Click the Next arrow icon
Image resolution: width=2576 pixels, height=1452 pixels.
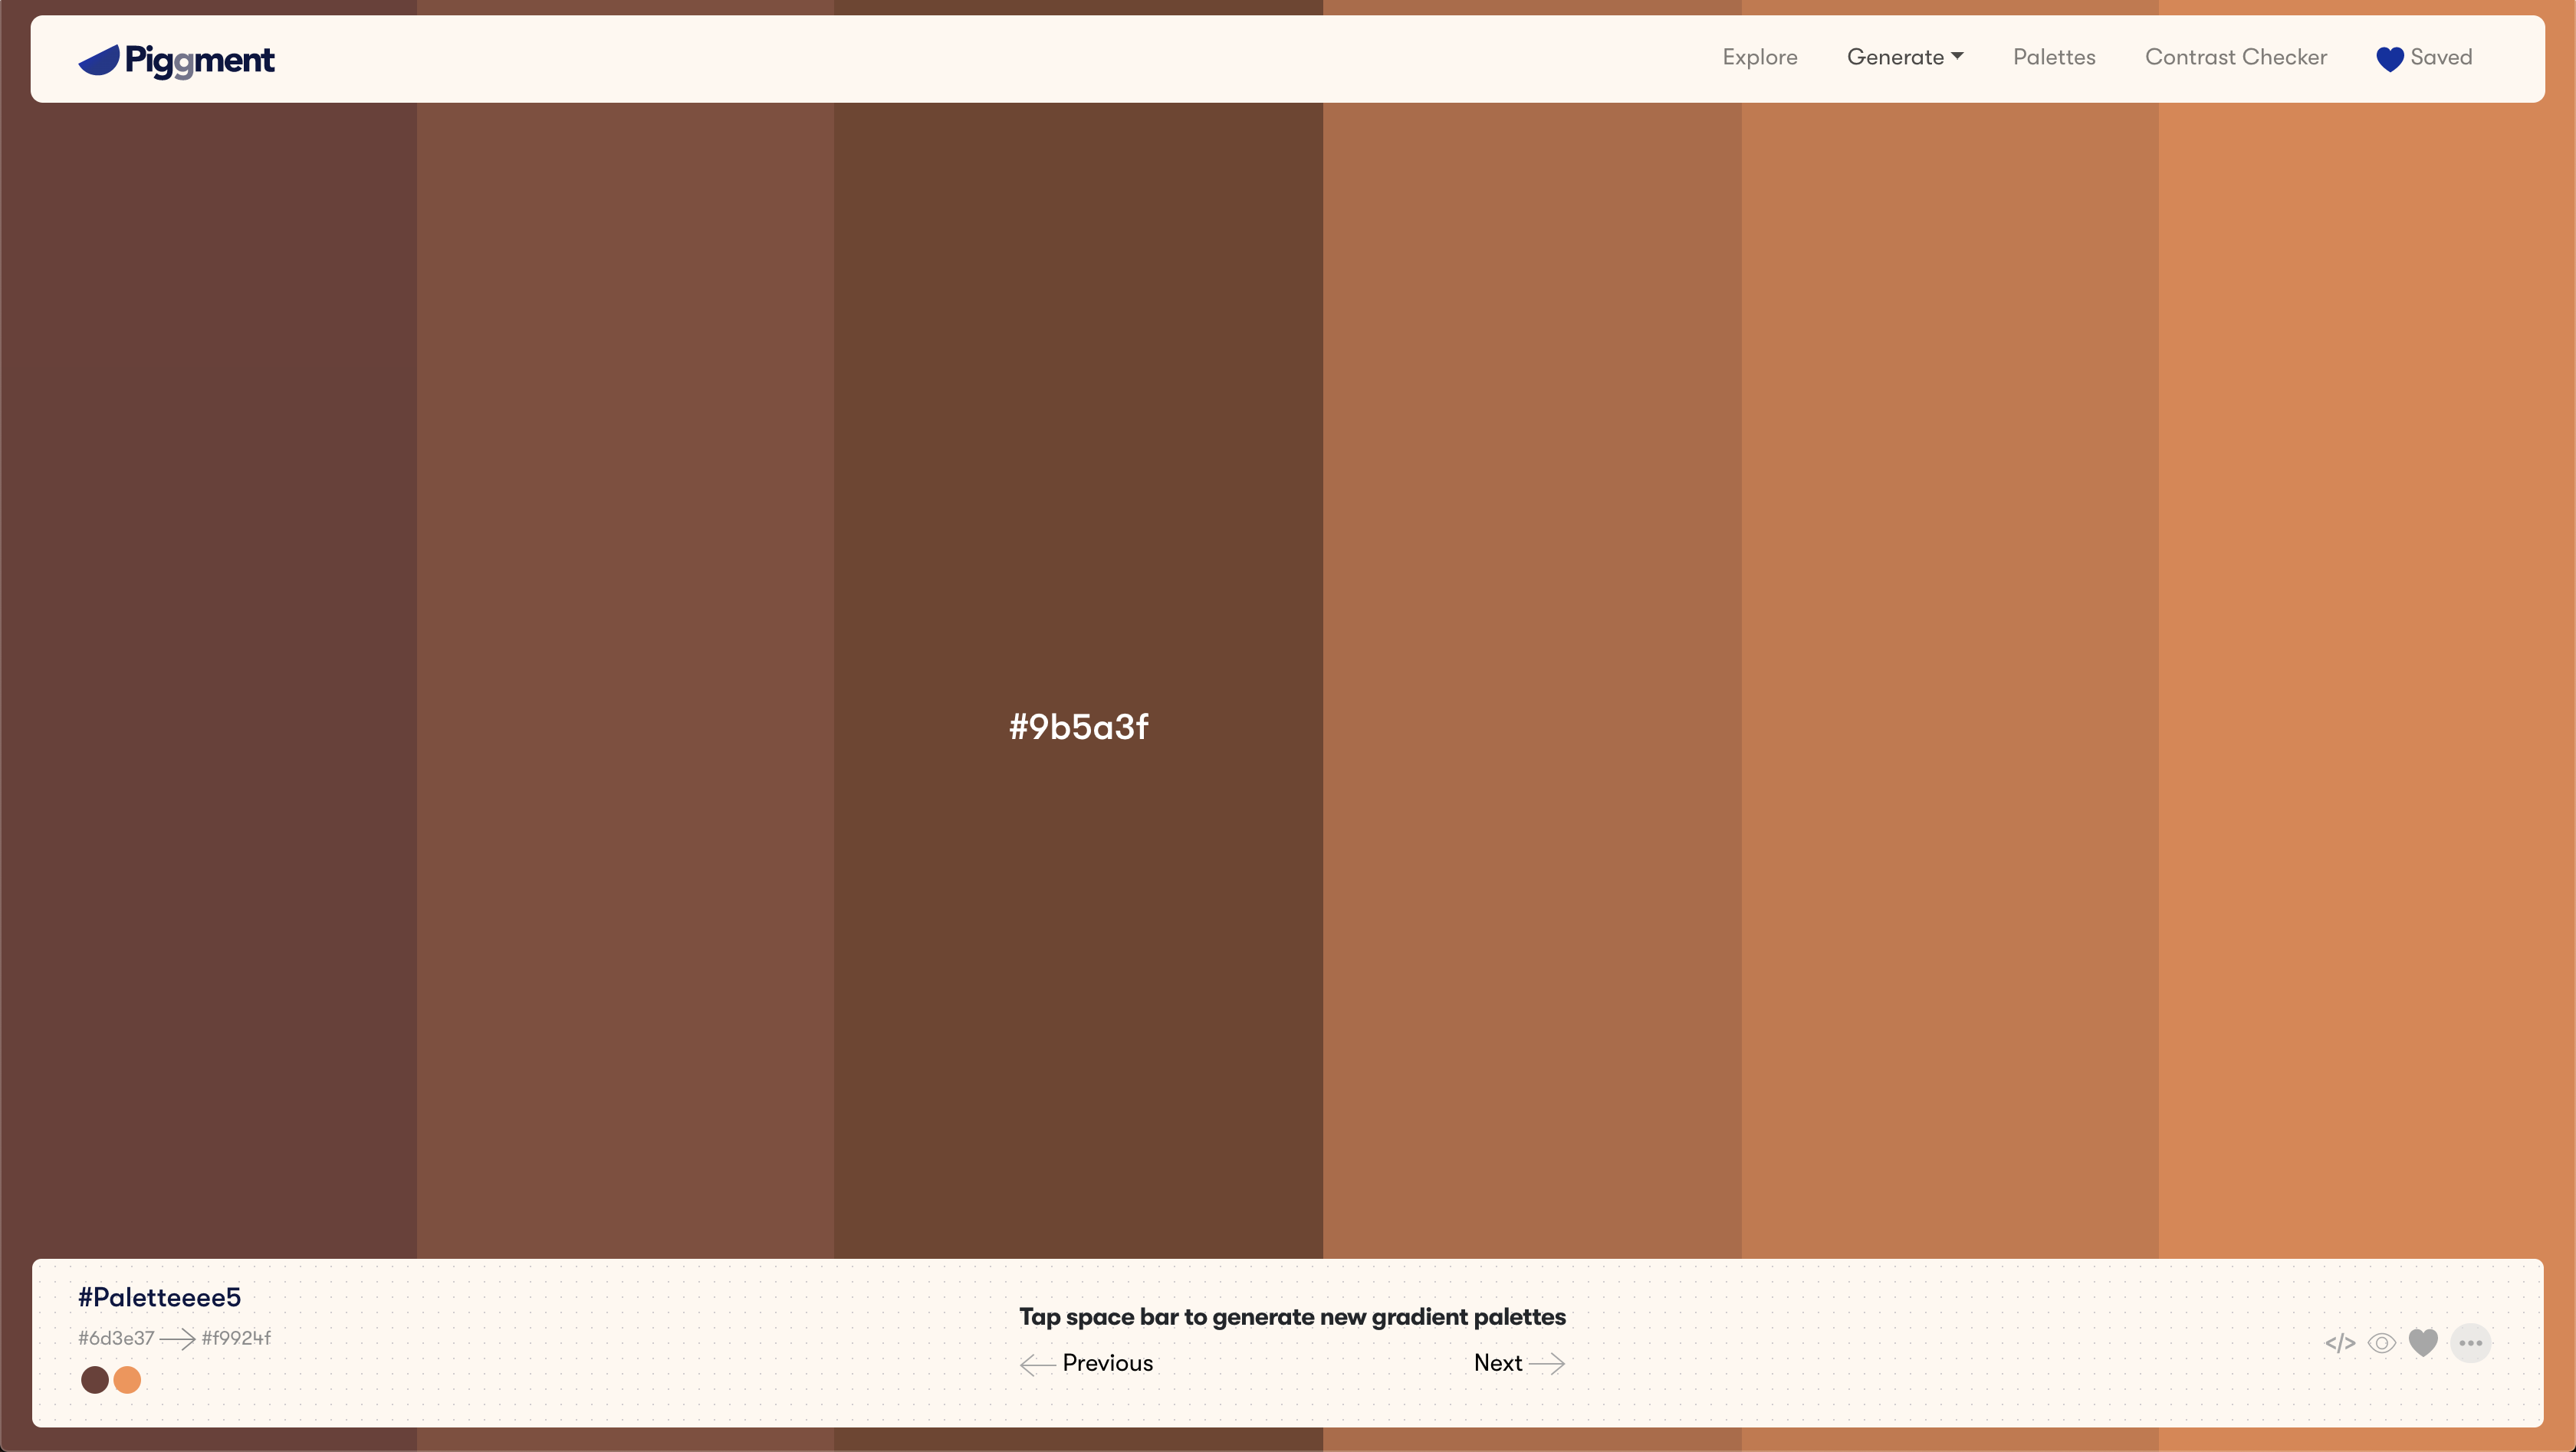tap(1548, 1363)
